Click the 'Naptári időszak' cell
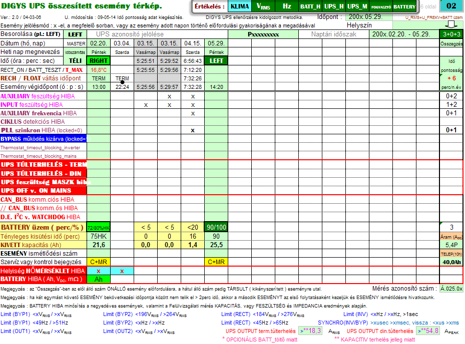The image size is (465, 344). pyautogui.click(x=334, y=34)
